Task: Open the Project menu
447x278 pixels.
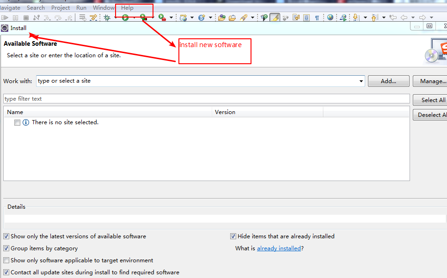Action: [61, 8]
